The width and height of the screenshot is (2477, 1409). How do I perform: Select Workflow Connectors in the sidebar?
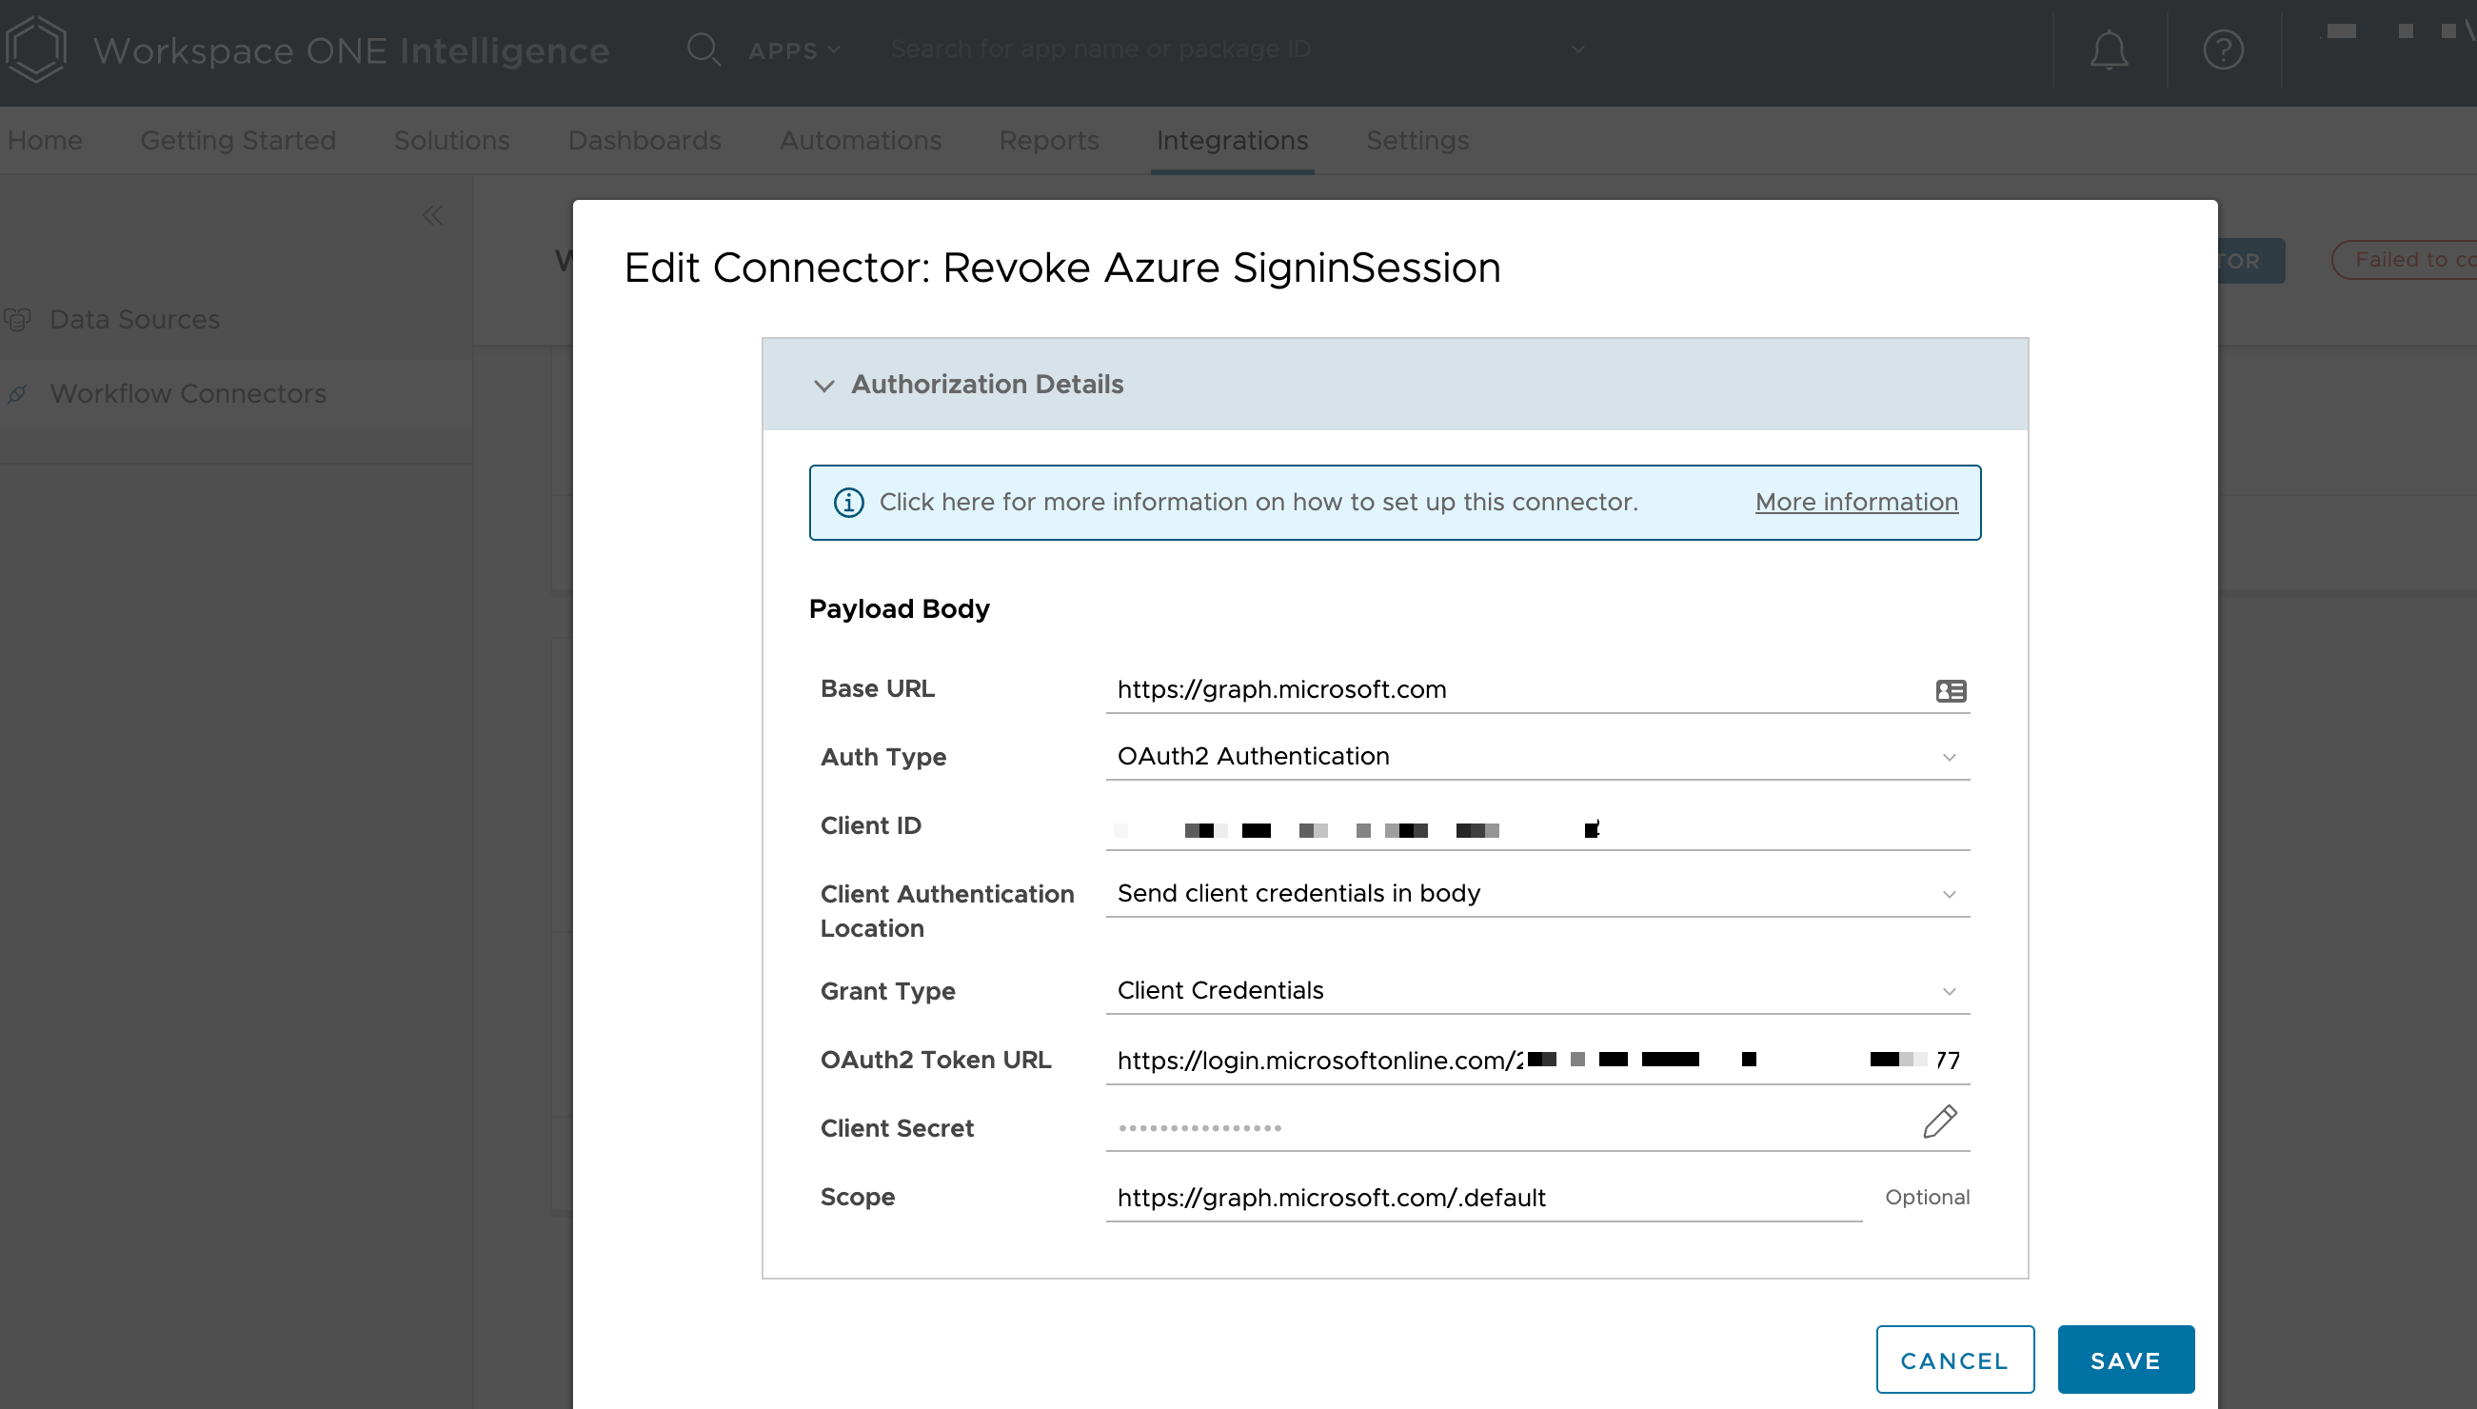(188, 394)
